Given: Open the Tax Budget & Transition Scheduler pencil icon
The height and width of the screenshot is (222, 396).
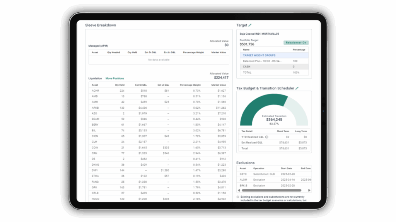Looking at the screenshot, I should [296, 88].
